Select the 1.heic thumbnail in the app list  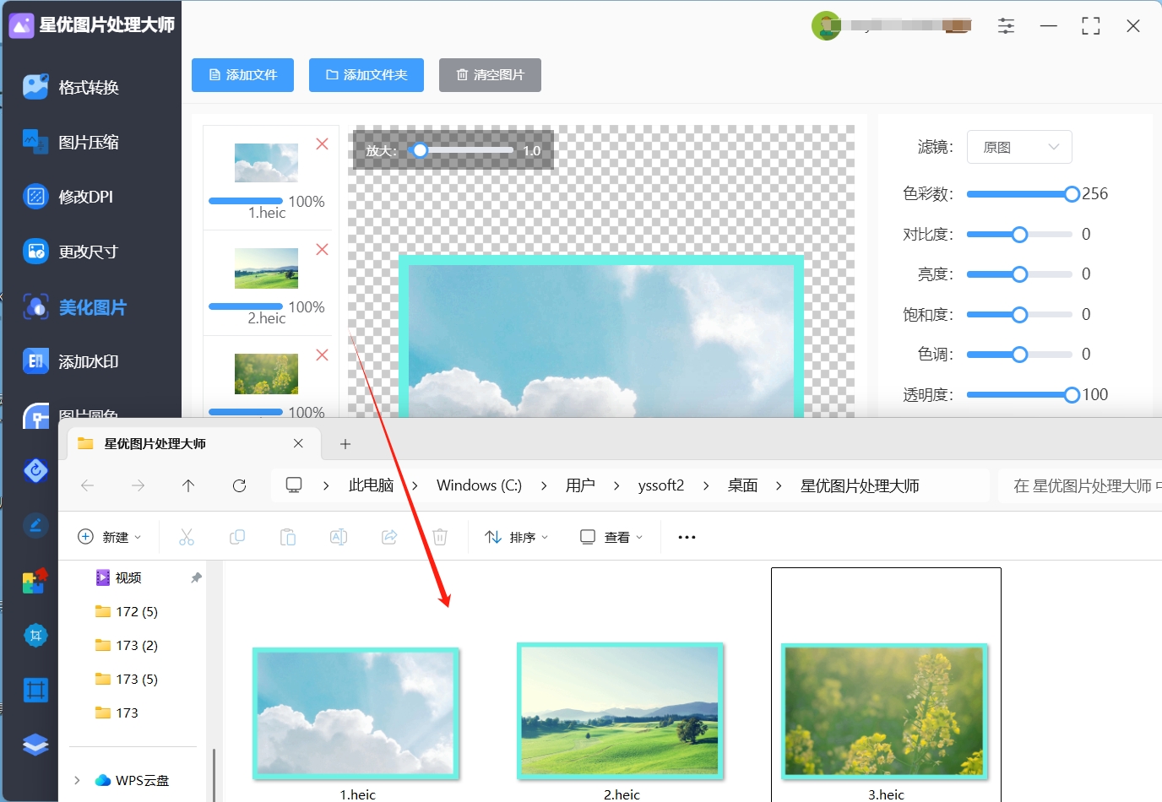(266, 163)
